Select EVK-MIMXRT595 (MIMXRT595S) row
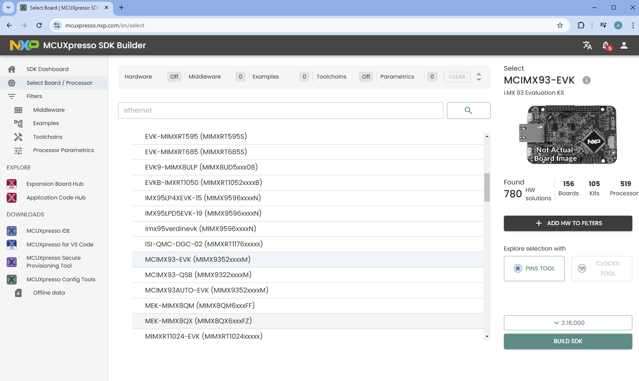This screenshot has width=639, height=381. [x=308, y=137]
